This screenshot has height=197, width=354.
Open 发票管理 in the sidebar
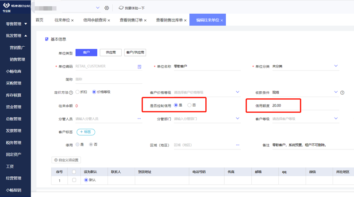click(14, 130)
